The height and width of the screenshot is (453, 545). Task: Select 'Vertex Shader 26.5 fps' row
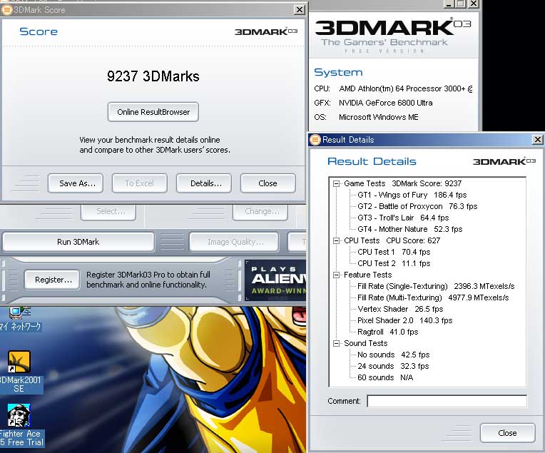pos(400,310)
